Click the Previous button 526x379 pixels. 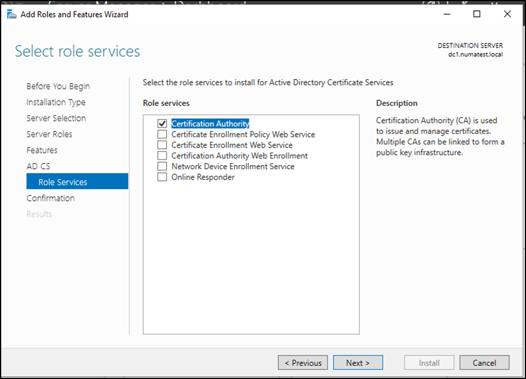click(x=303, y=363)
